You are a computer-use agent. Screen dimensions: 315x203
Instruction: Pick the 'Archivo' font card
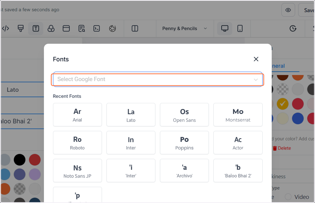(184, 171)
